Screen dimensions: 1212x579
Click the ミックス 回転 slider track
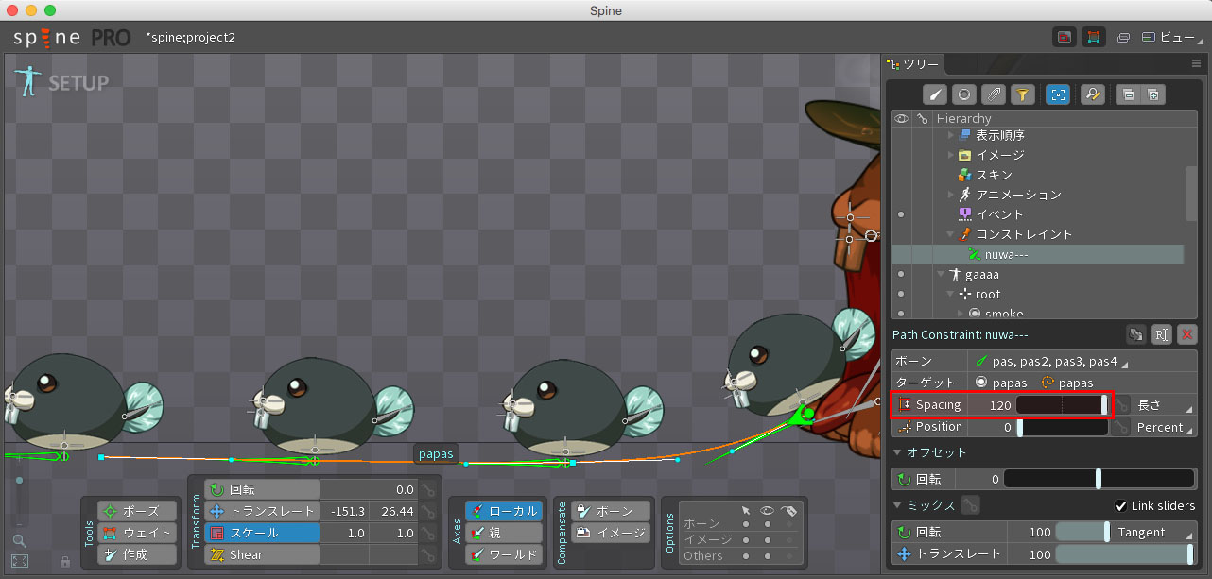coord(1082,532)
